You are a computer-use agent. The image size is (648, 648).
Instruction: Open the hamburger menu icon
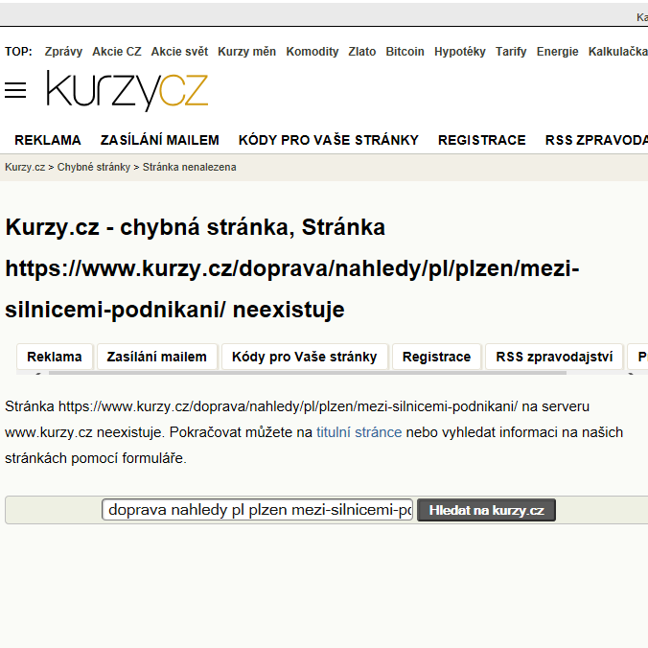click(x=15, y=90)
